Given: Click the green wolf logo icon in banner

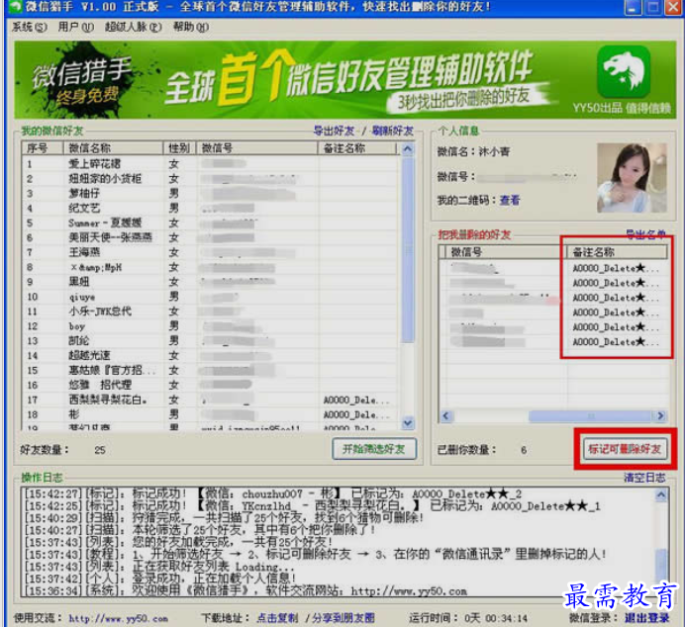Looking at the screenshot, I should pos(624,71).
